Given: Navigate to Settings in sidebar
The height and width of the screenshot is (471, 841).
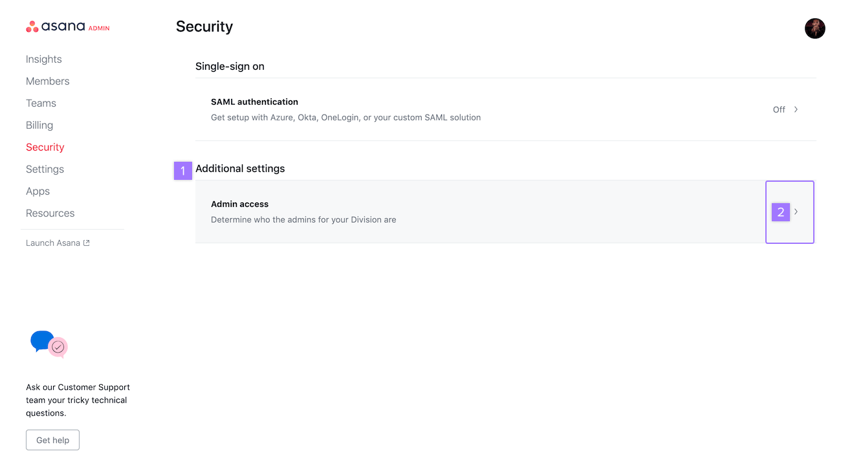Looking at the screenshot, I should click(x=45, y=170).
